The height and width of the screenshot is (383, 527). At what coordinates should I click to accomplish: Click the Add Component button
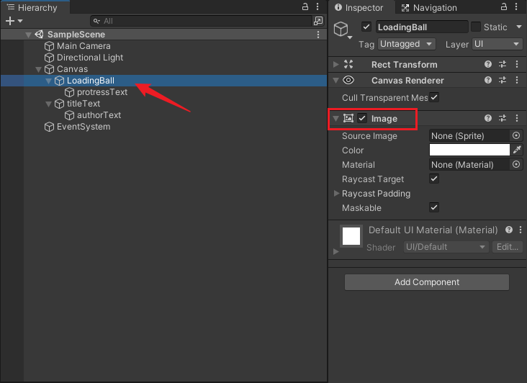(x=427, y=282)
